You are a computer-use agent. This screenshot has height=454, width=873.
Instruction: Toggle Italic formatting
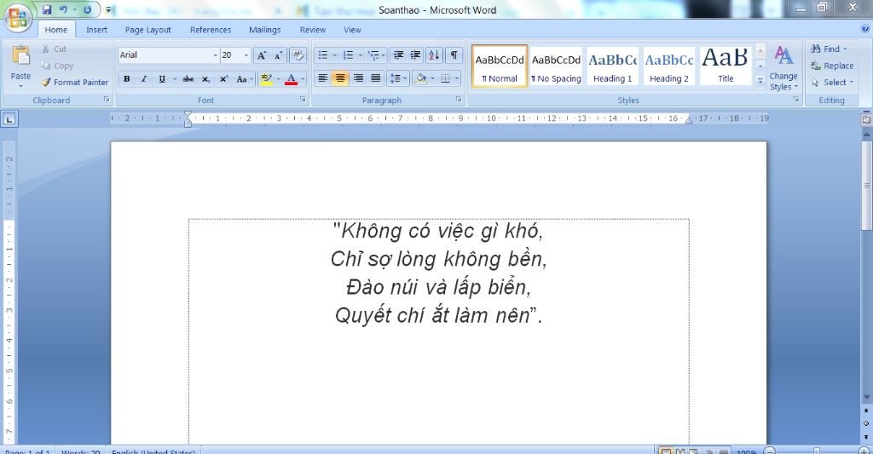pyautogui.click(x=143, y=79)
